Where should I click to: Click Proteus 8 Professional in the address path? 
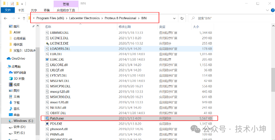click(120, 18)
